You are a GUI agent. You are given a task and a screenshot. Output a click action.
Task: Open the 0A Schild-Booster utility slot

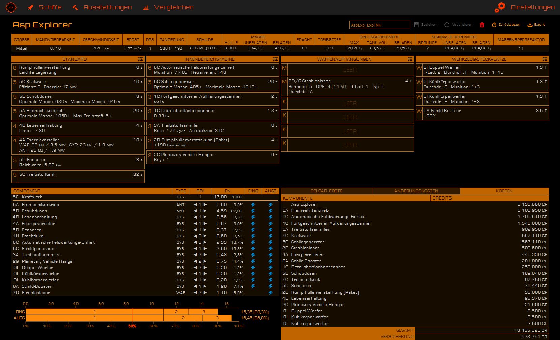[x=482, y=113]
